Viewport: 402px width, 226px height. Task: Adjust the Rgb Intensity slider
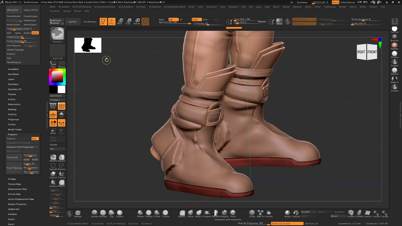(175, 22)
